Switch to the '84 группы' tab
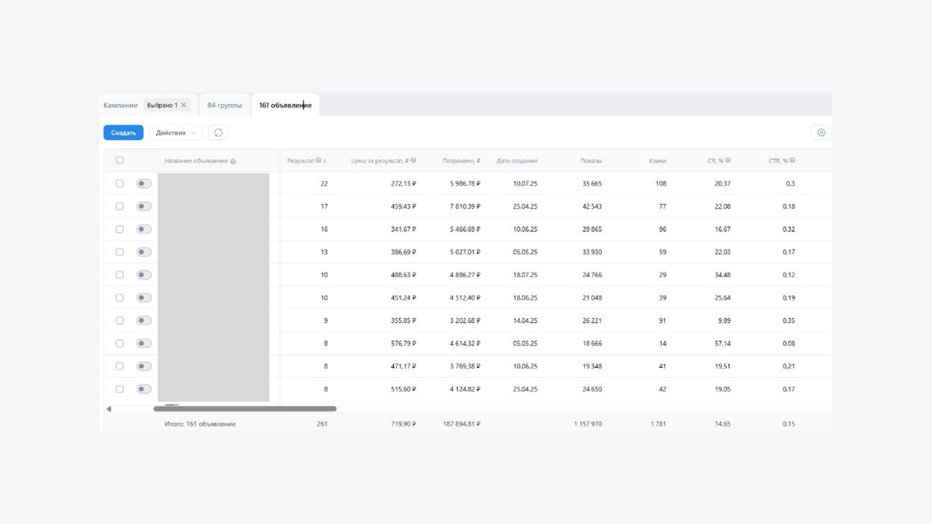 point(224,106)
